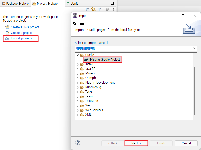Expand the Java EE category
The height and width of the screenshot is (150, 201).
tap(78, 69)
